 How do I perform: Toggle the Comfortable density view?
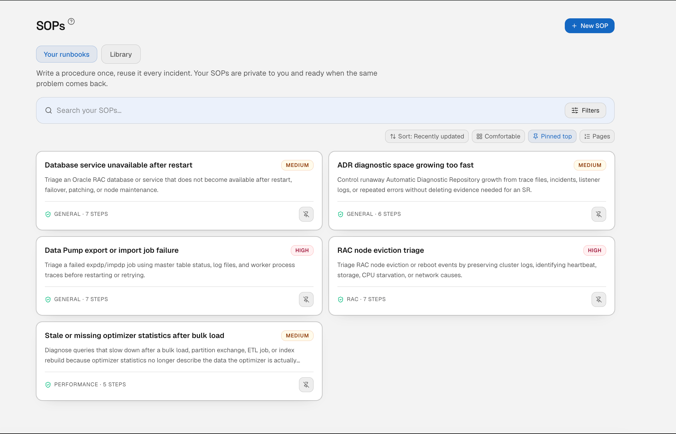pyautogui.click(x=498, y=136)
